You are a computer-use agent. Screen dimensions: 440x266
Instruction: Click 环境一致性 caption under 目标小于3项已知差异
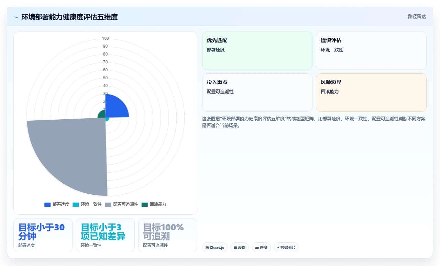pyautogui.click(x=91, y=245)
